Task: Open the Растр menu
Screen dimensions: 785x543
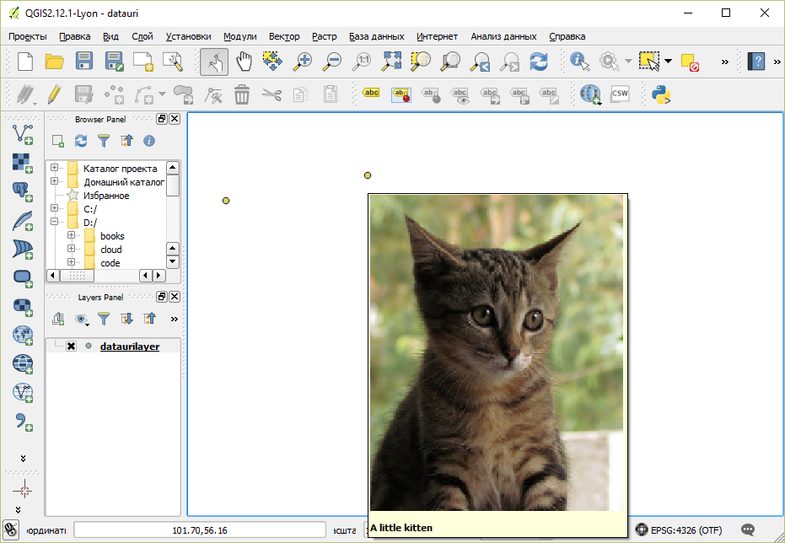Action: coord(324,36)
